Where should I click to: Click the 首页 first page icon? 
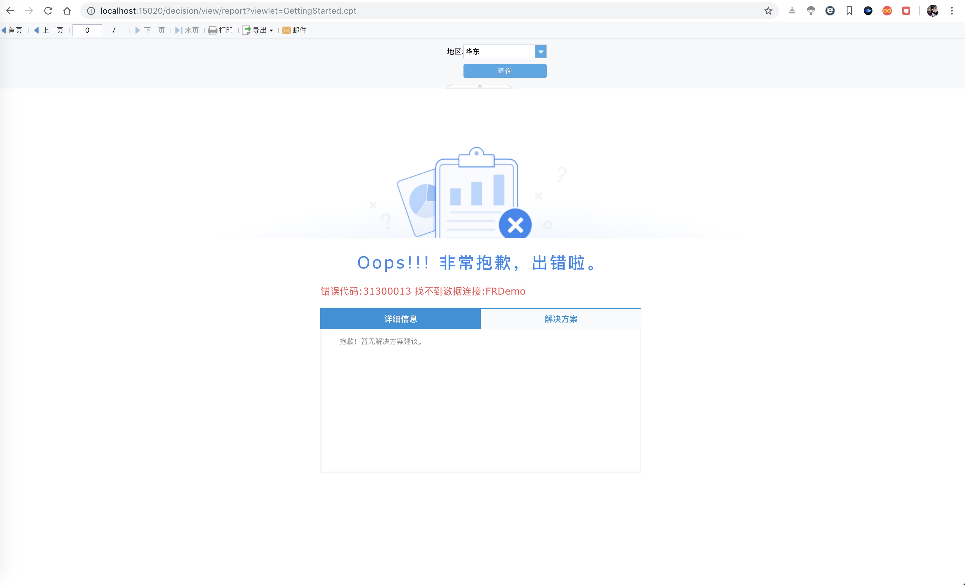pyautogui.click(x=4, y=30)
